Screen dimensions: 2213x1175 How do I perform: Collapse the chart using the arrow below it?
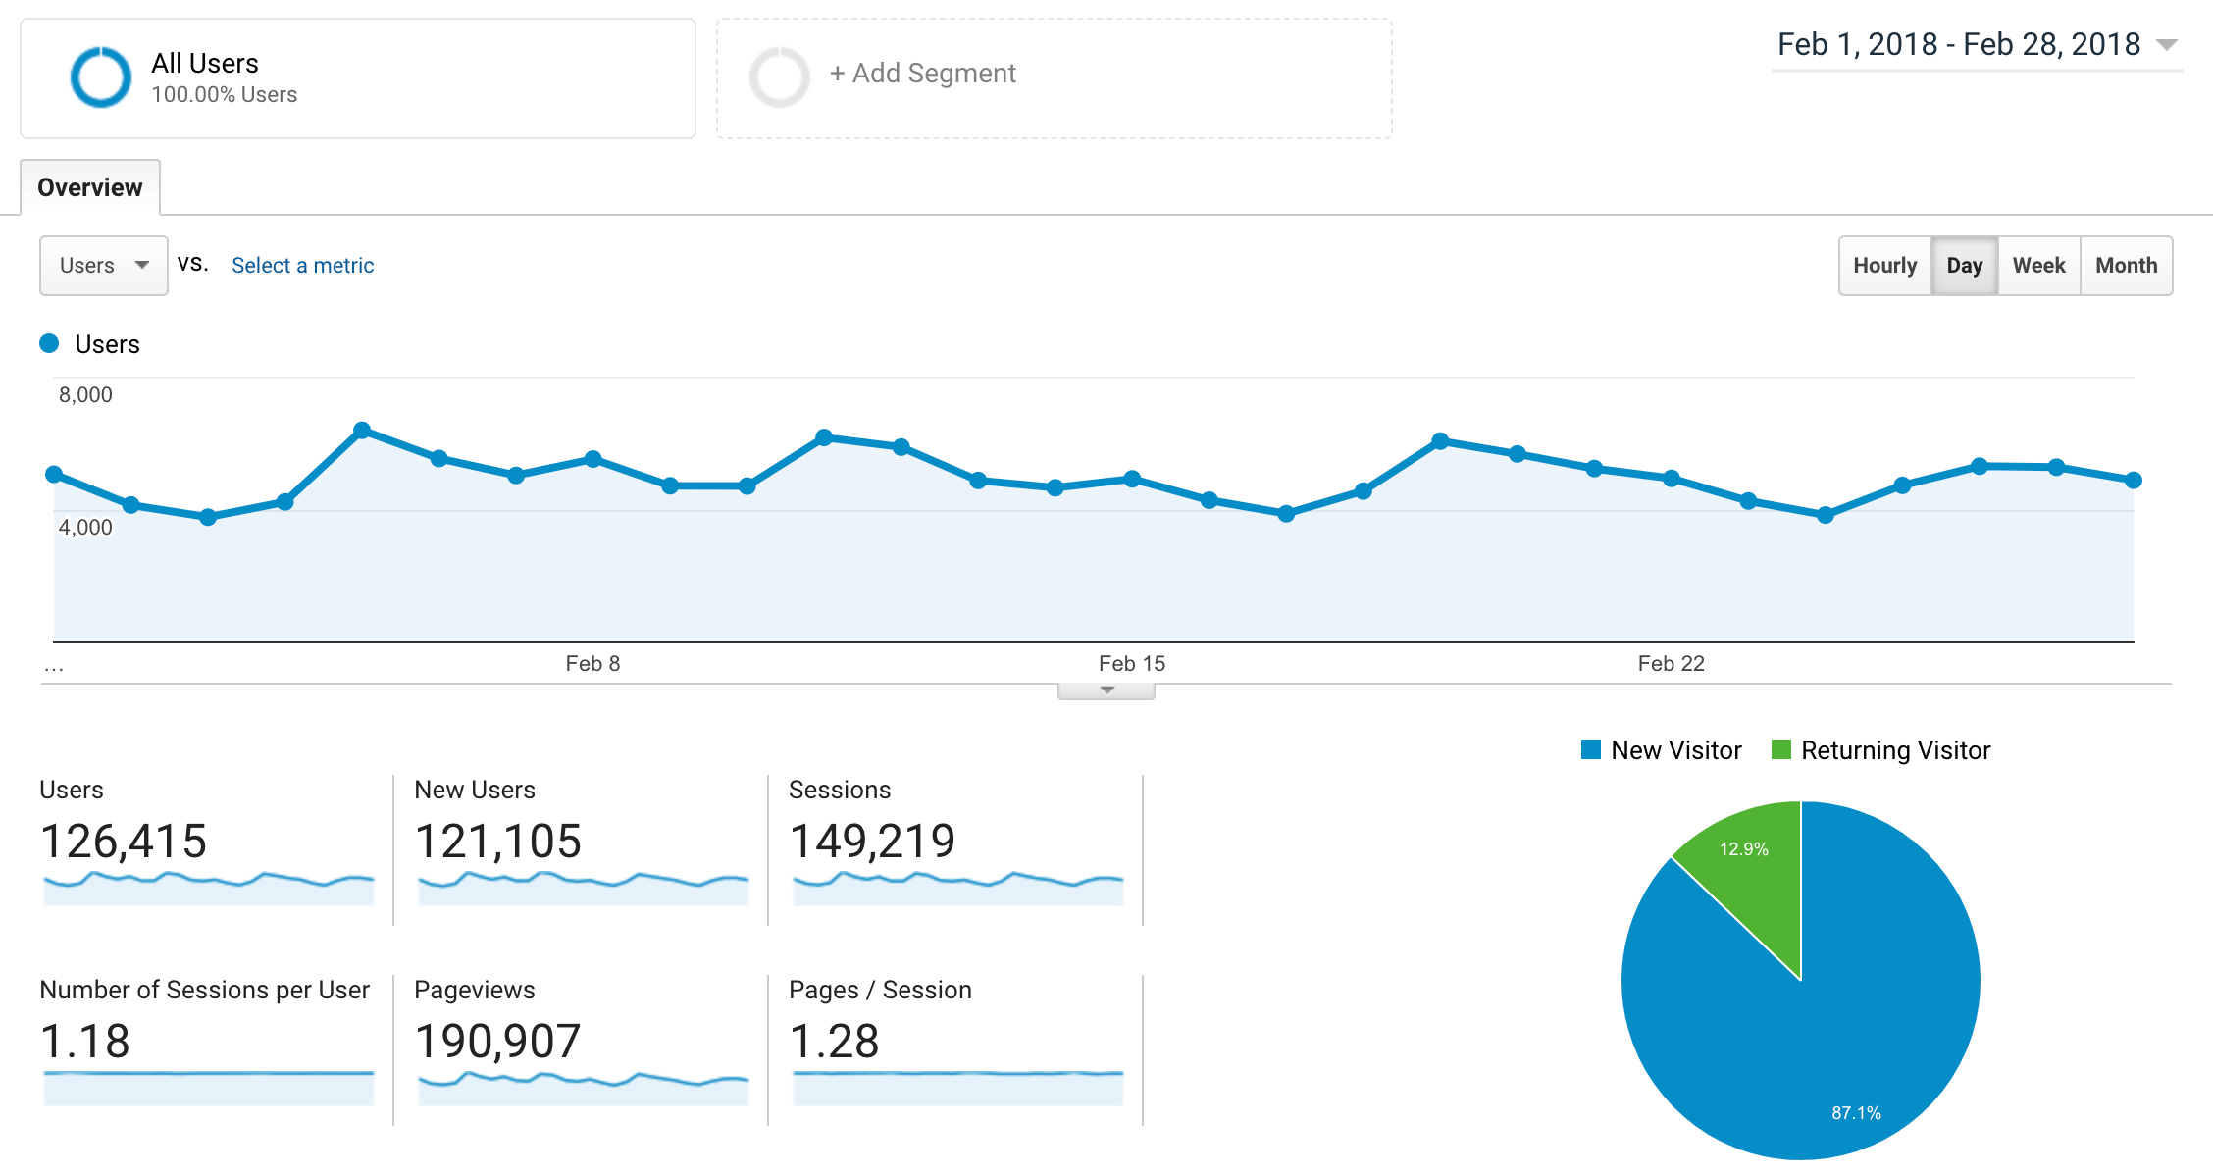(1106, 690)
